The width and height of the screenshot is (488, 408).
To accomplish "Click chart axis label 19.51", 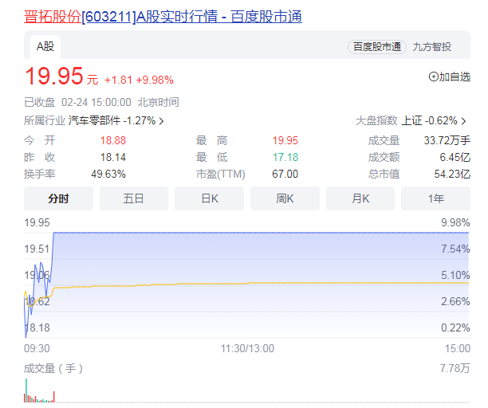I will [37, 249].
